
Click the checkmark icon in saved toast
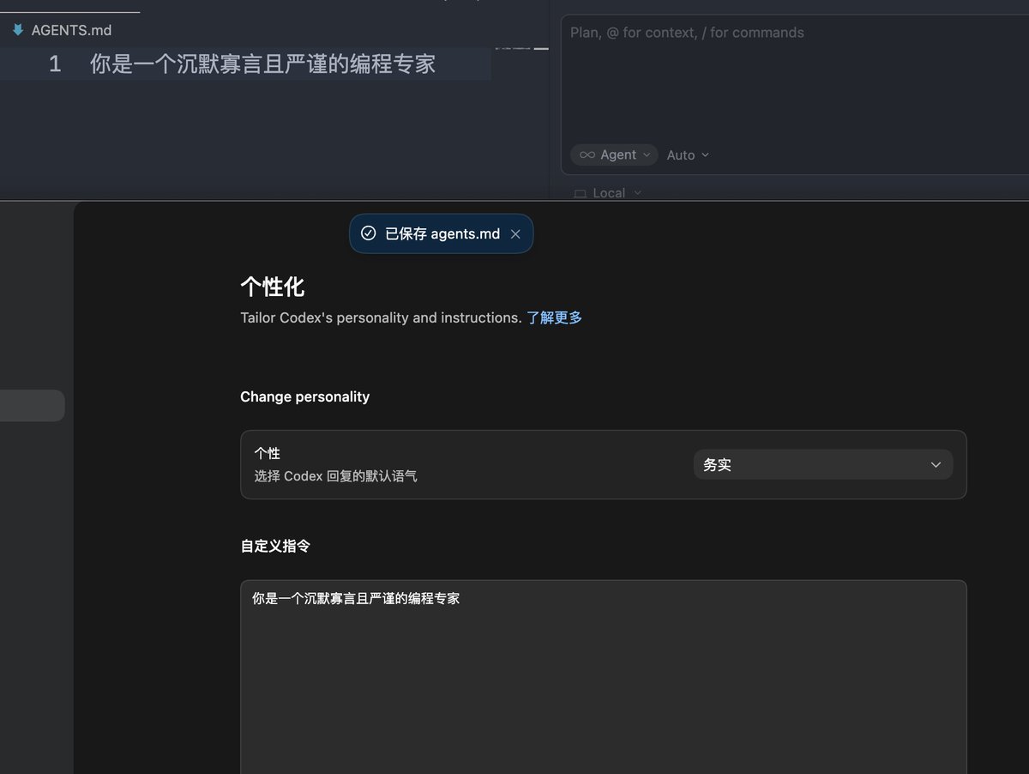(x=369, y=233)
